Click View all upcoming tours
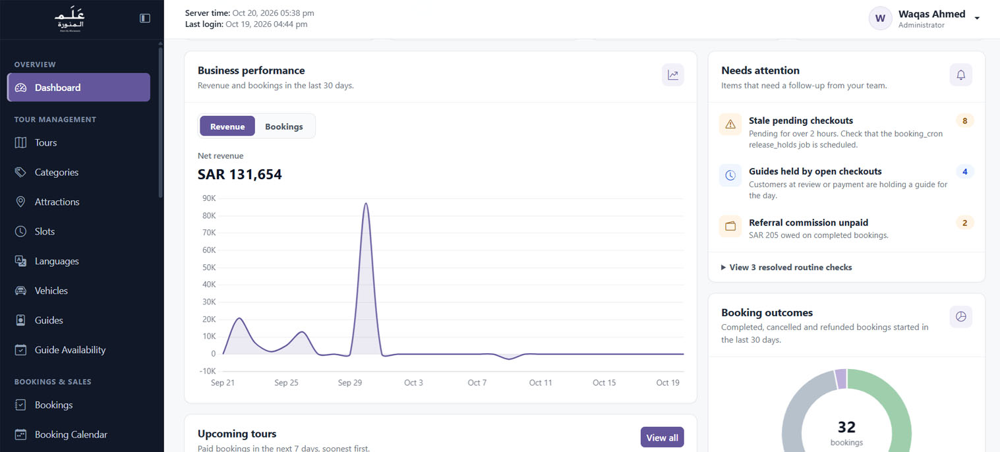1000x452 pixels. coord(662,438)
